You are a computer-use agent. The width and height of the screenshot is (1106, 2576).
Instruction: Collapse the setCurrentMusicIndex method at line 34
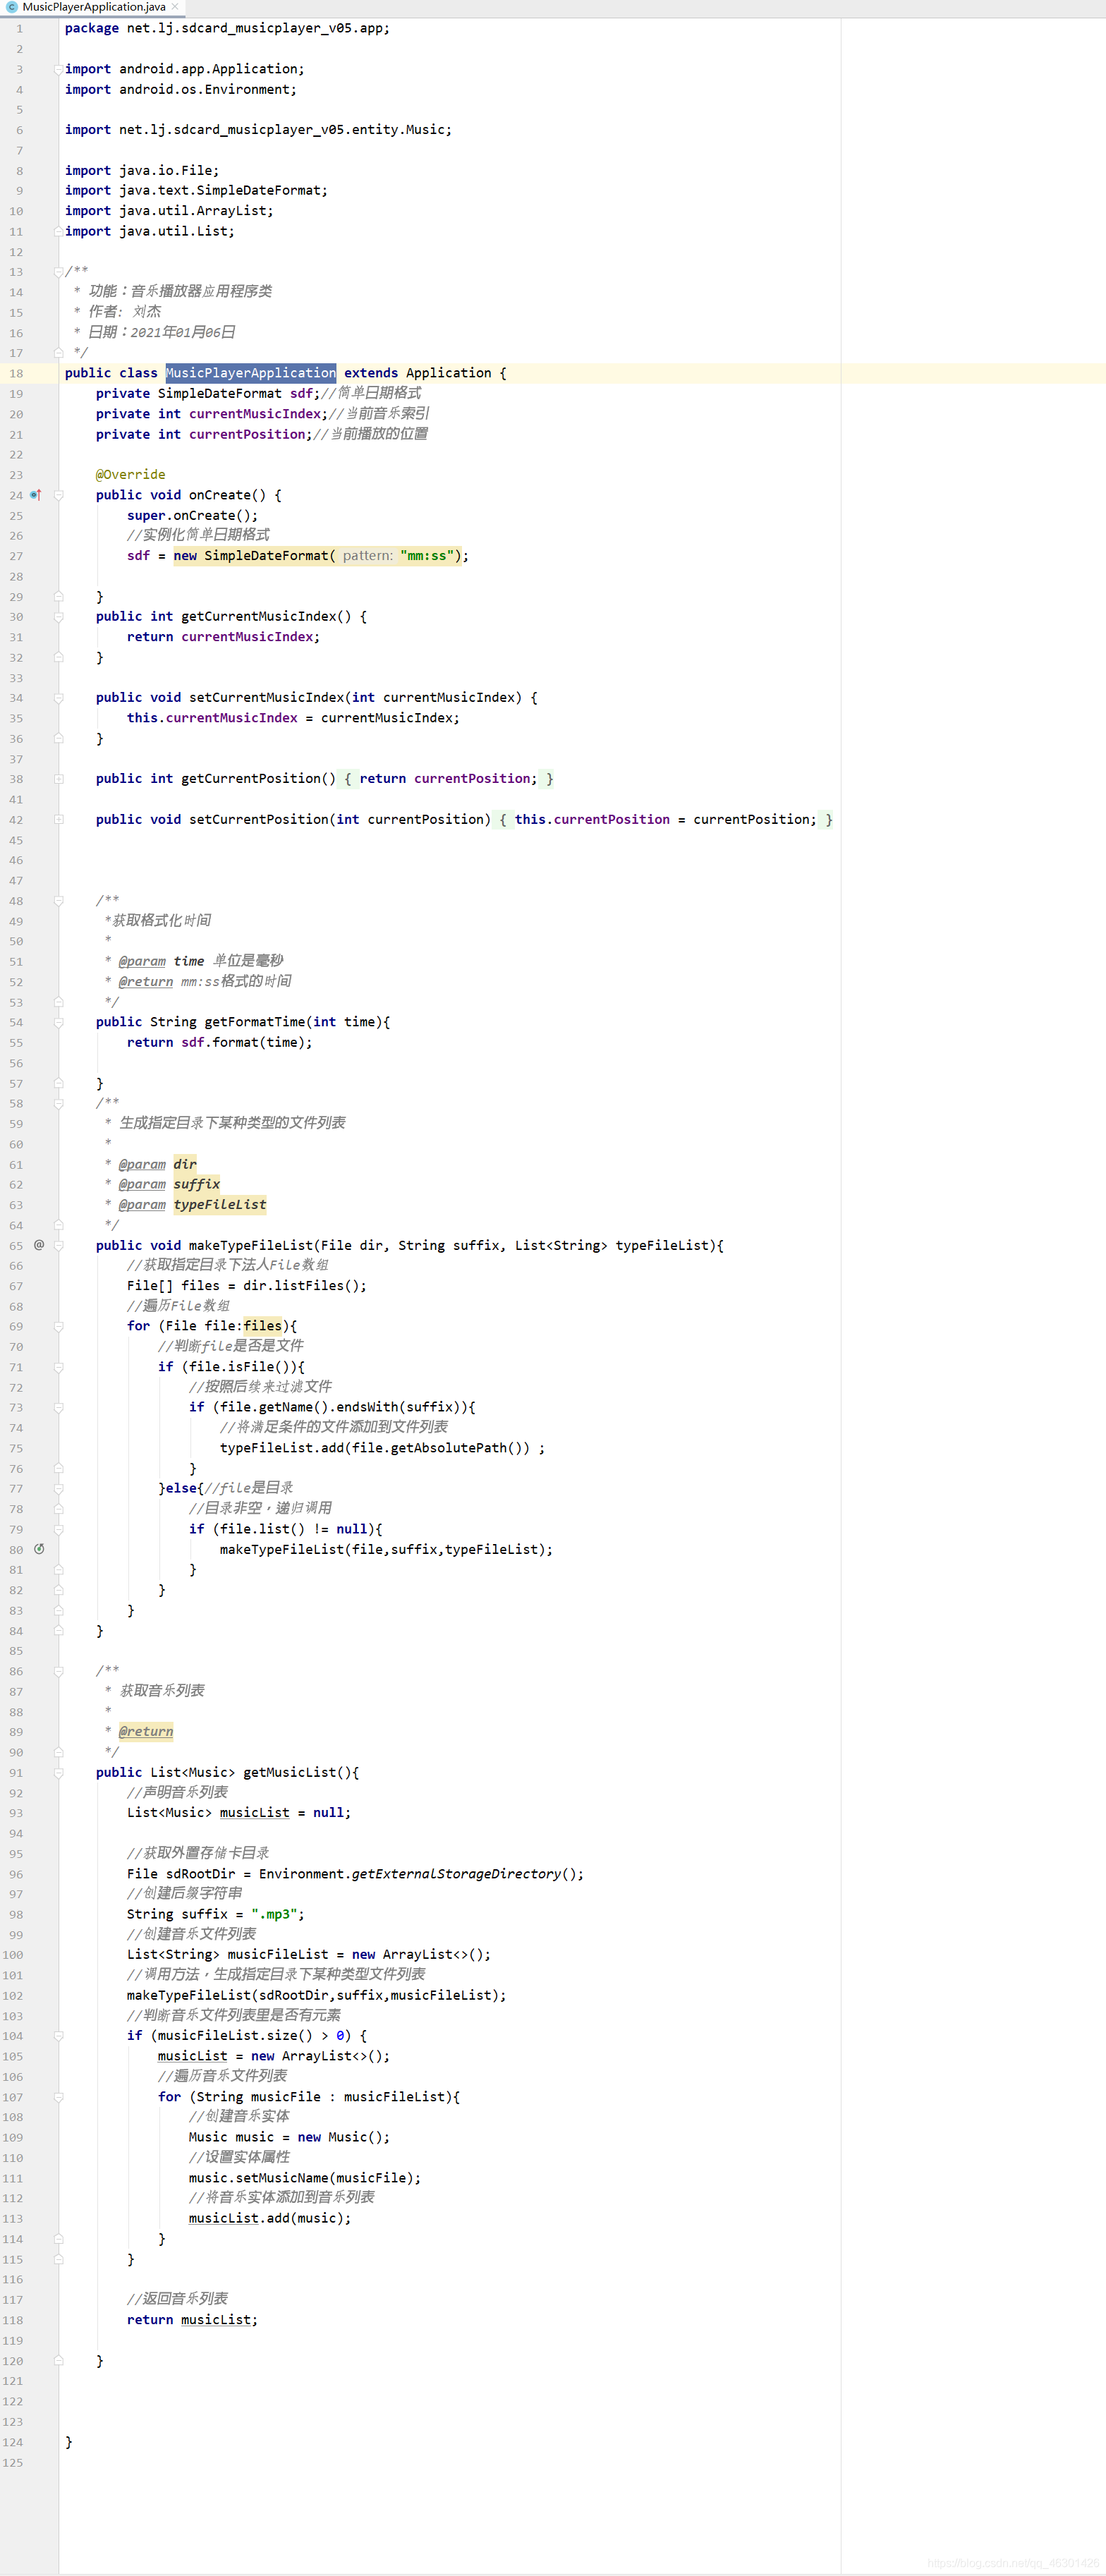point(58,698)
